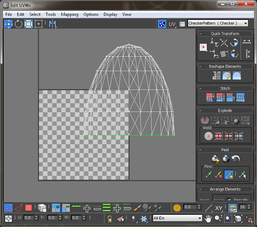Open the CheckerPattern texture dropdown
Viewport: 257px width, 227px height.
coord(218,23)
